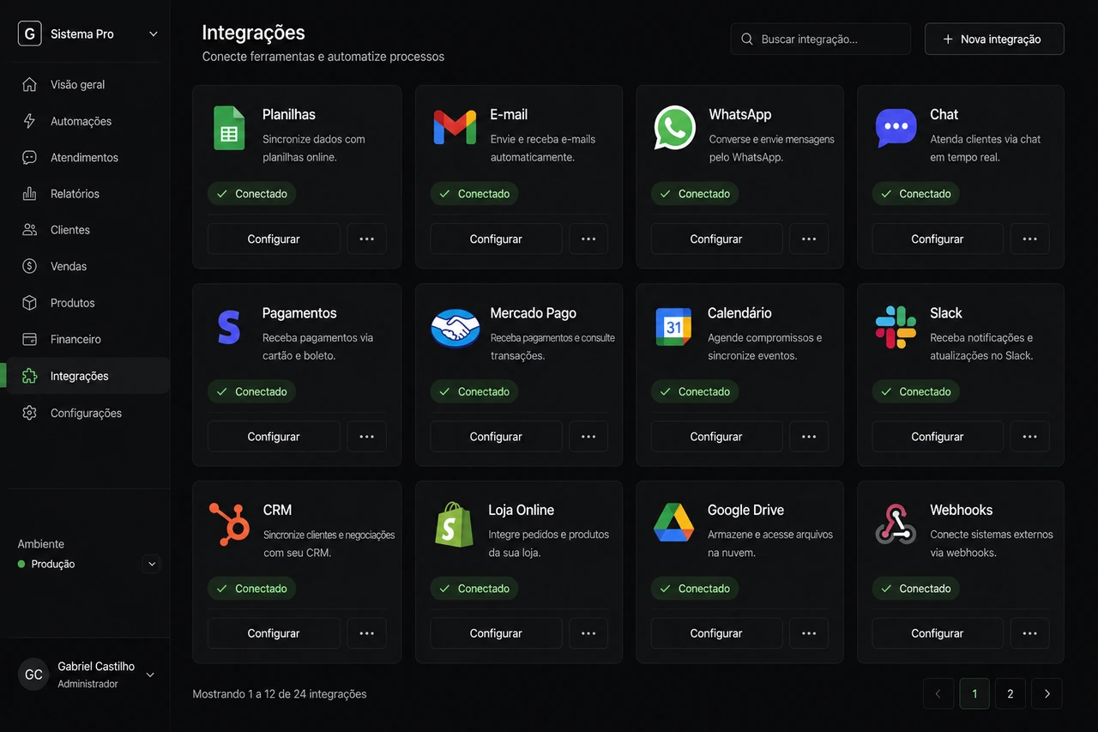Open more options for Calendário card

click(x=809, y=436)
